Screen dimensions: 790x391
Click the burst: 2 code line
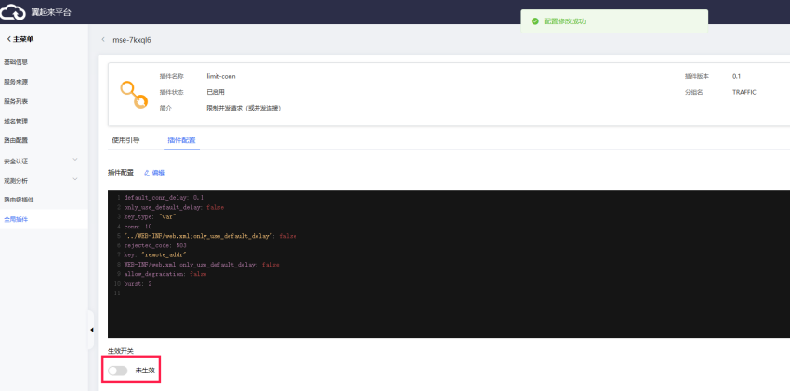[138, 284]
